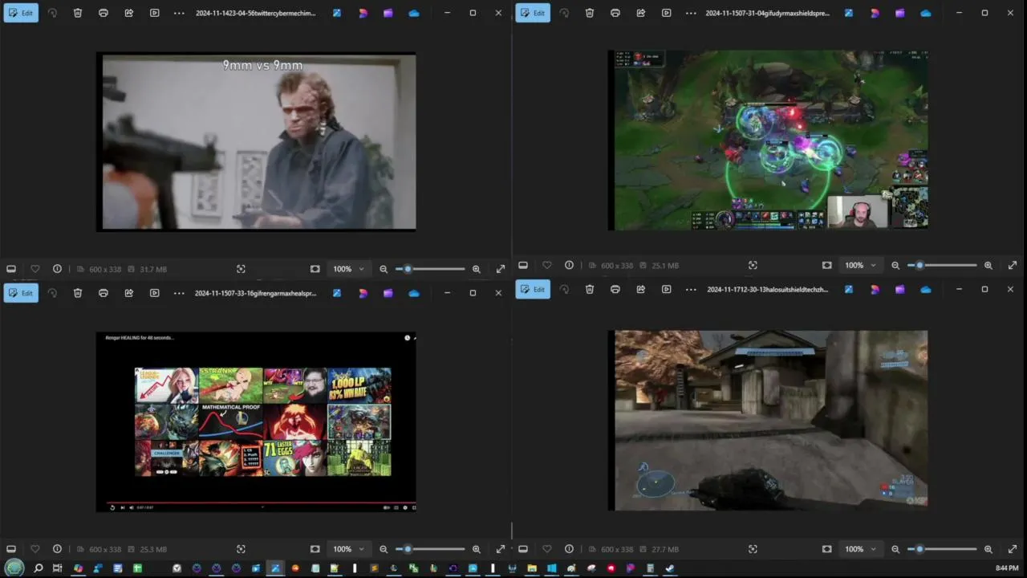Click the video thumbnail grid GIF image
The width and height of the screenshot is (1027, 578).
point(256,421)
